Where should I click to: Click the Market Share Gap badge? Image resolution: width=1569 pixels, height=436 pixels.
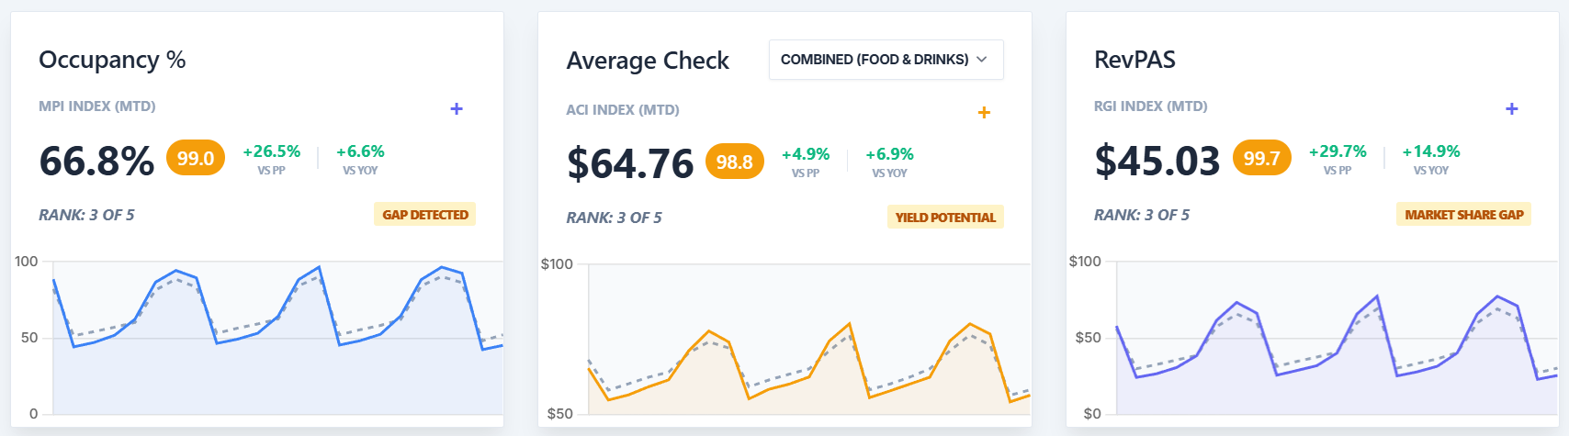(1464, 215)
